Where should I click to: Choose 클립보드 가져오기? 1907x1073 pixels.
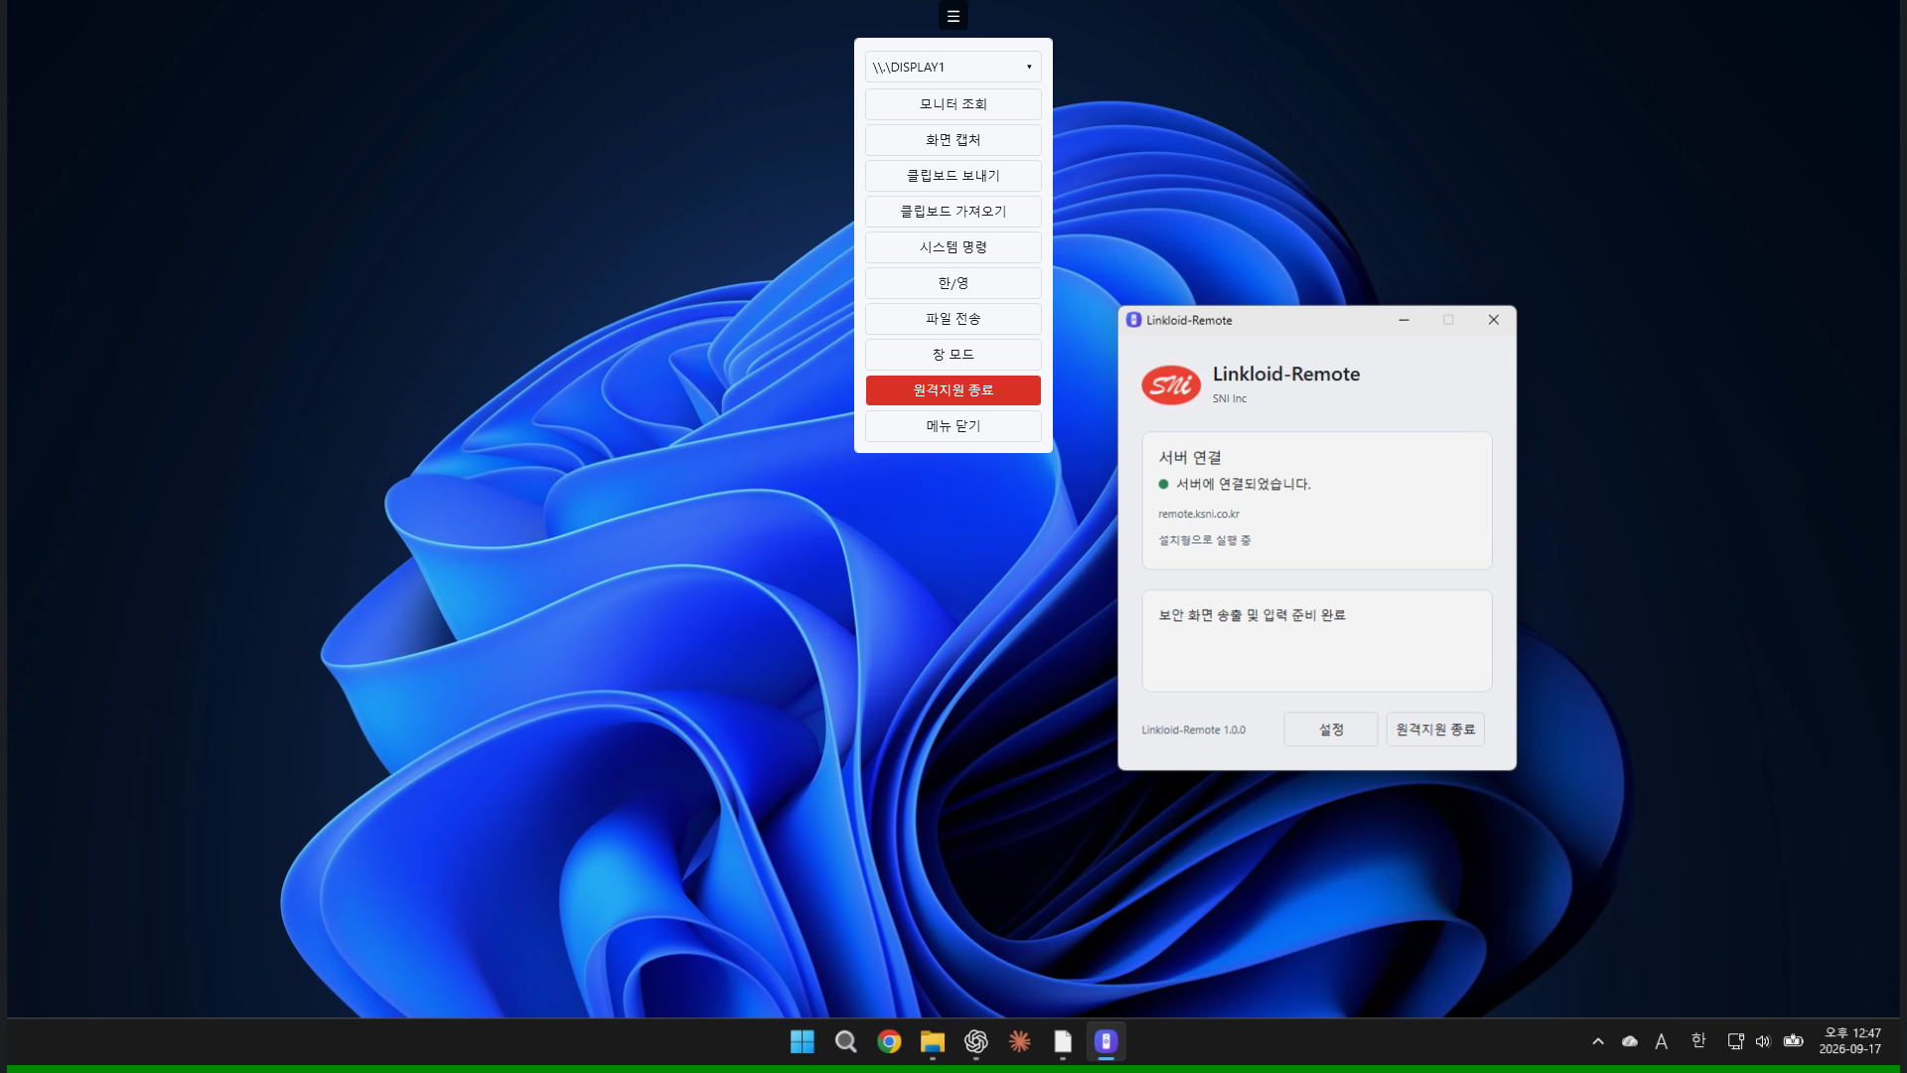953,212
